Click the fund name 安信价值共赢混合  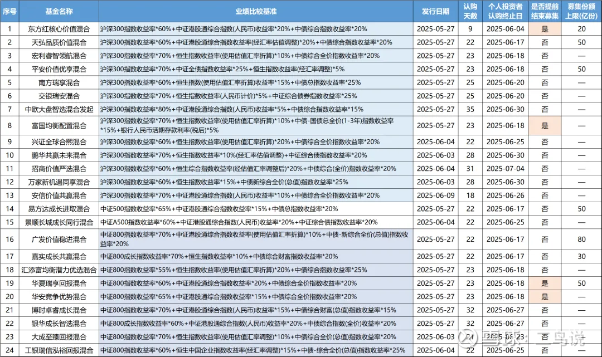point(59,195)
